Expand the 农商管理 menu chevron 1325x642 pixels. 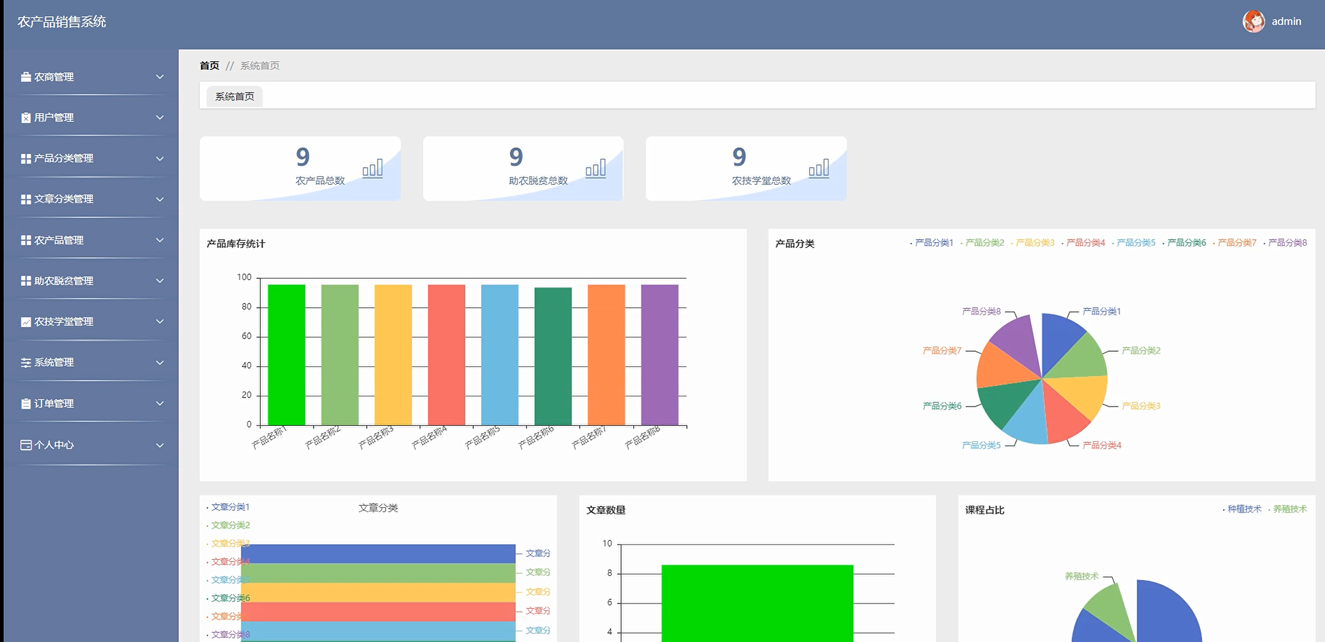click(160, 76)
